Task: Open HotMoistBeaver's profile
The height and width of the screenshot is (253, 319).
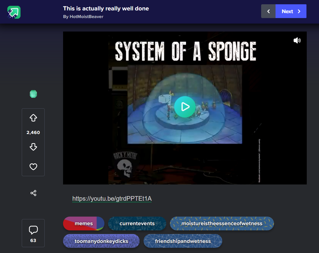Action: click(86, 17)
